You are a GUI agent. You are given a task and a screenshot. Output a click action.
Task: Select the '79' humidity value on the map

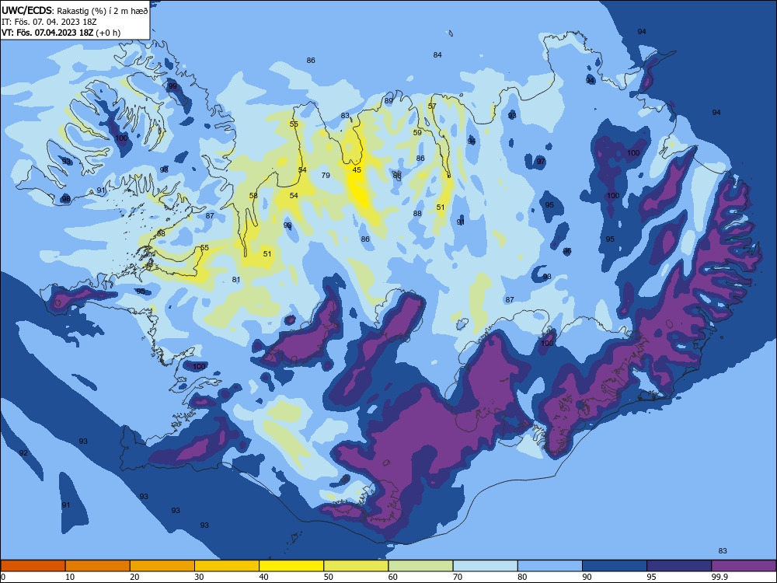(326, 175)
